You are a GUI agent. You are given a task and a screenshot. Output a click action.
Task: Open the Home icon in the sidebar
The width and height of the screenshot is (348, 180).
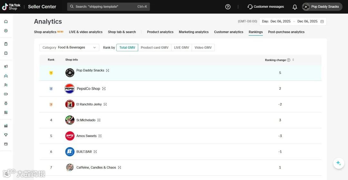coord(6,22)
